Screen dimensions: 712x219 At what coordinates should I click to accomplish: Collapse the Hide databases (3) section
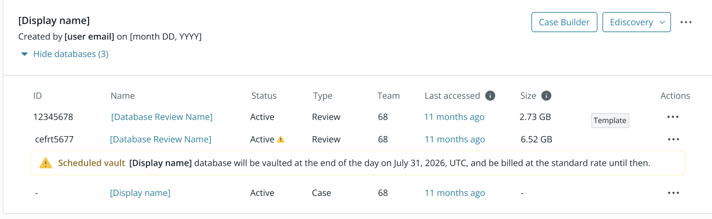click(65, 54)
